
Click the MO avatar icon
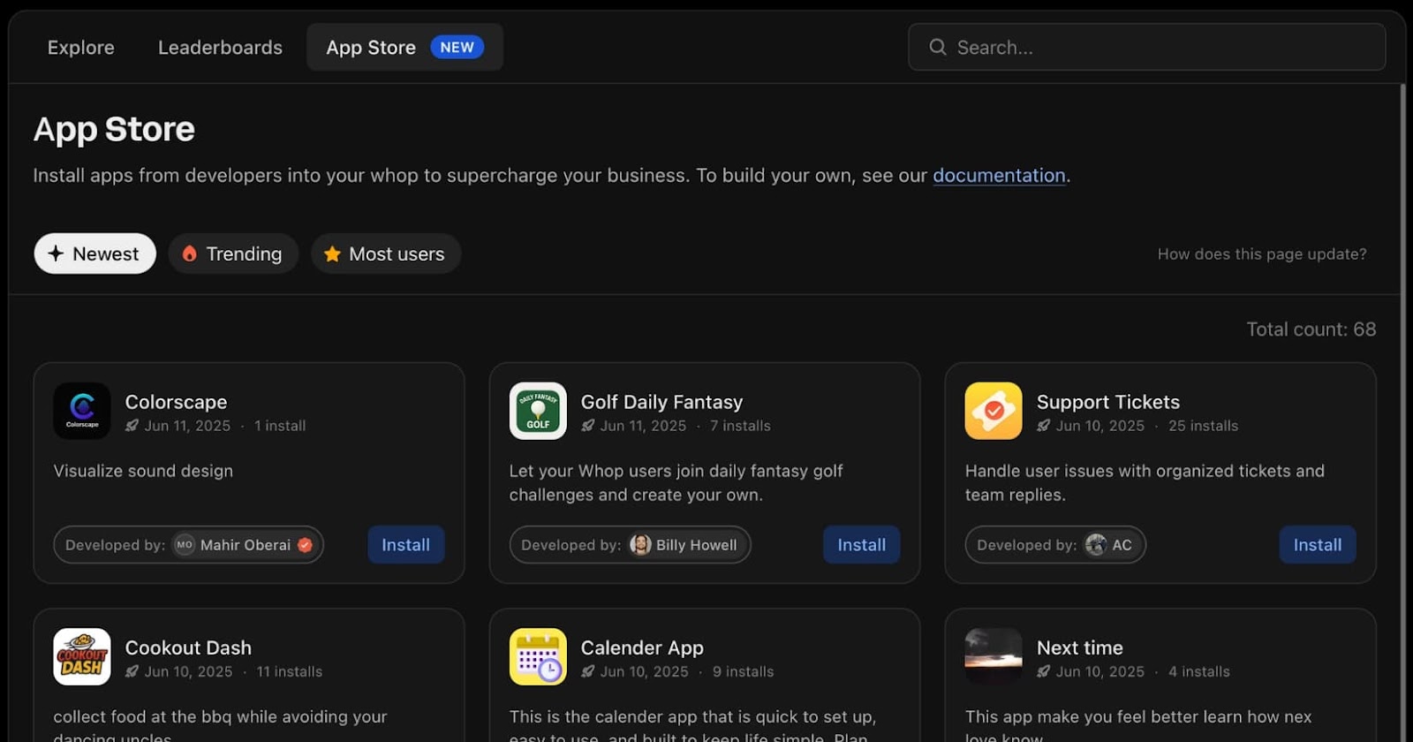(184, 545)
